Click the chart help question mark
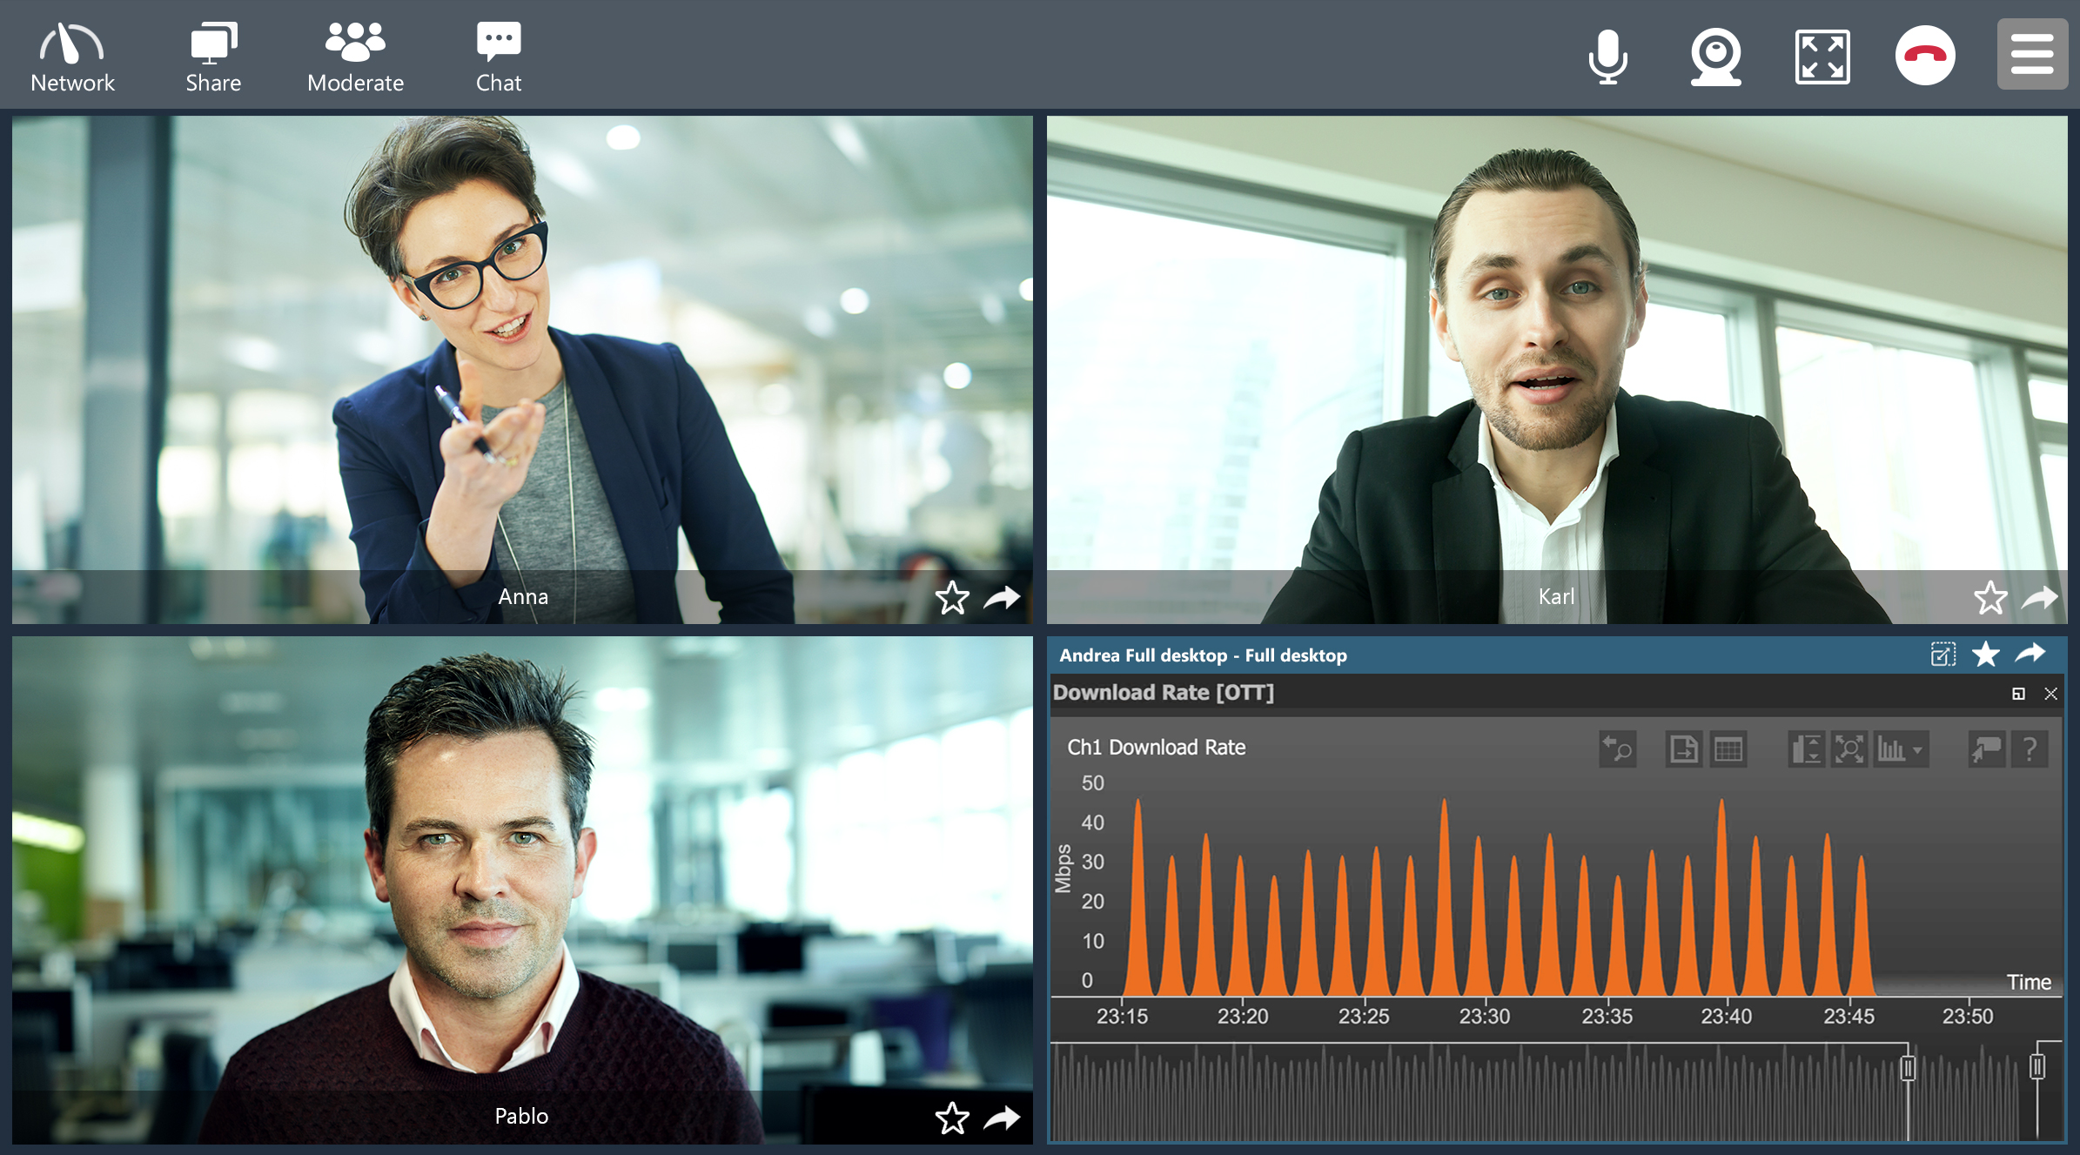Image resolution: width=2080 pixels, height=1155 pixels. [2030, 749]
